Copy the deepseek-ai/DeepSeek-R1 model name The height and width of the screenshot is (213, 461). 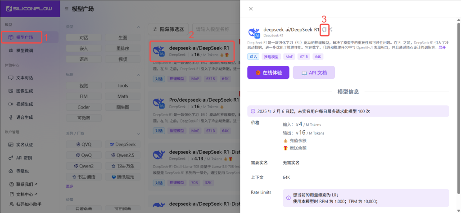(x=324, y=29)
